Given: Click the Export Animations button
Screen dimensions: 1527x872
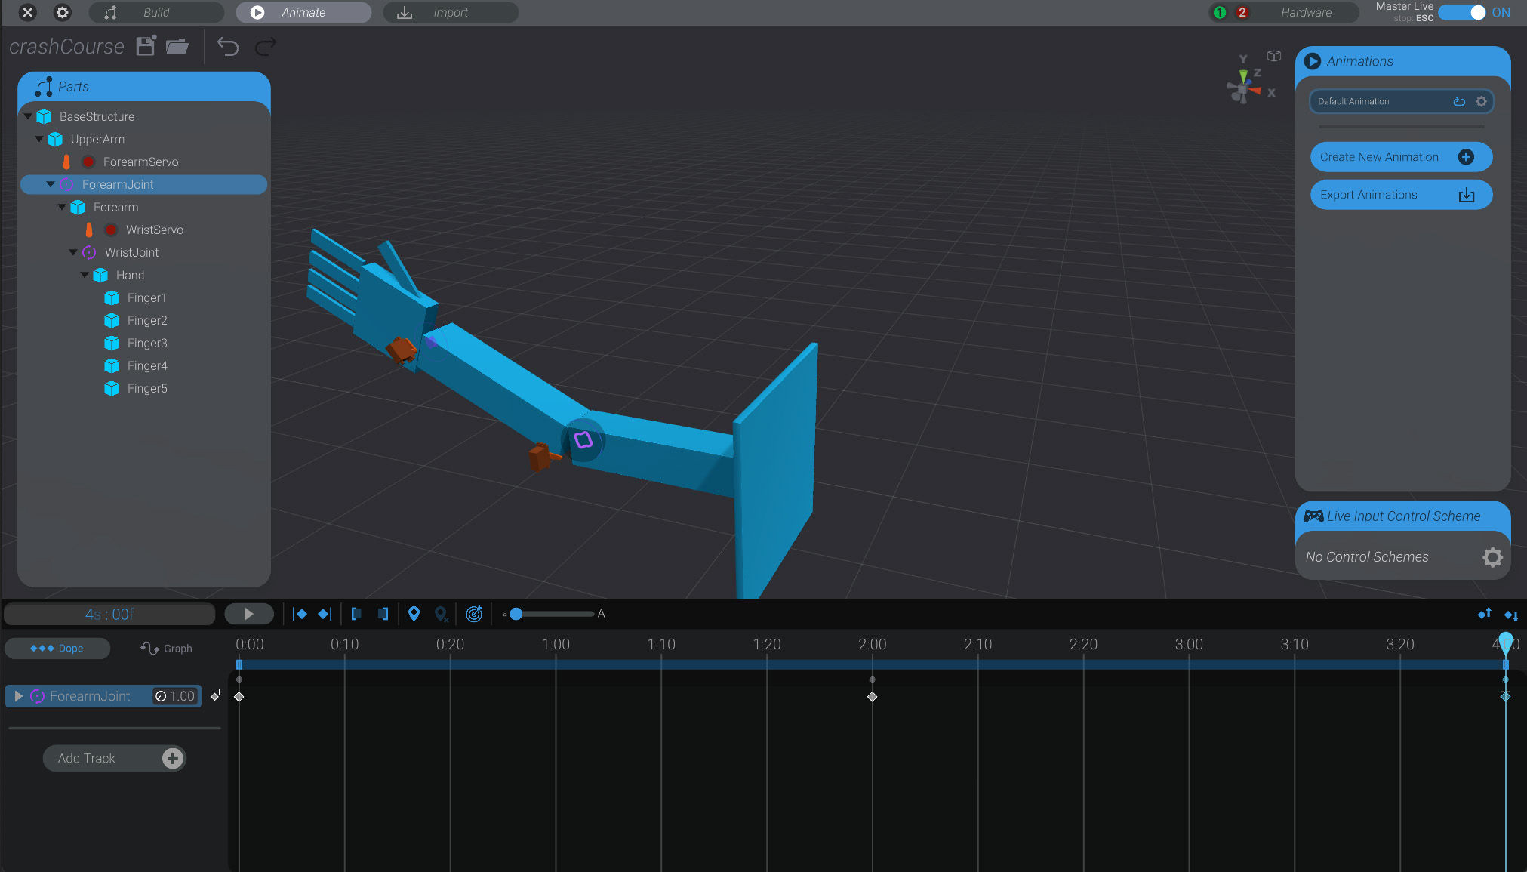Looking at the screenshot, I should point(1400,194).
